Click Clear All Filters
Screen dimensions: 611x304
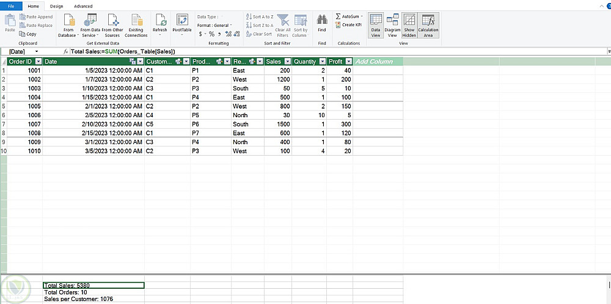(x=282, y=25)
